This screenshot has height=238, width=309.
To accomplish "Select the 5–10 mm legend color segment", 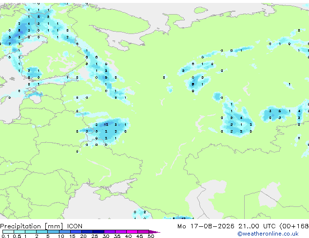I will tap(53, 232).
